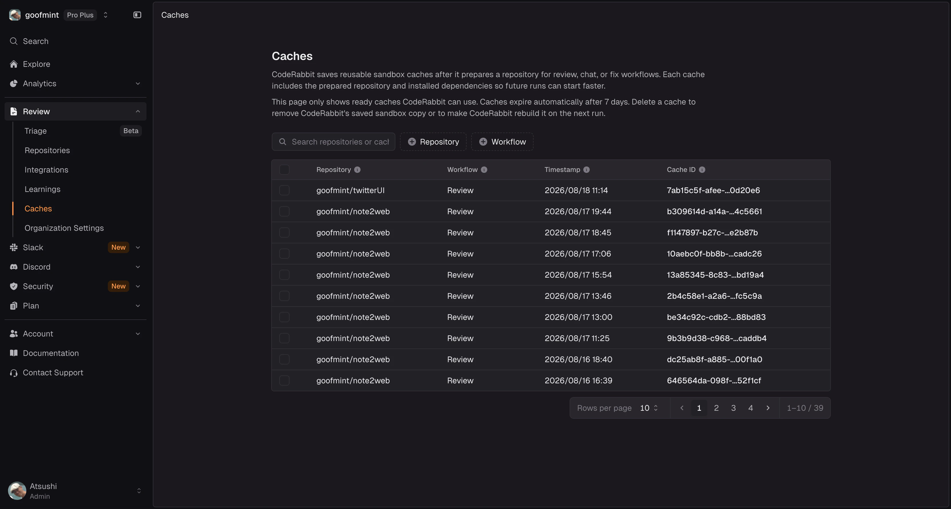
Task: Expand the Plan section chevron
Action: (138, 306)
